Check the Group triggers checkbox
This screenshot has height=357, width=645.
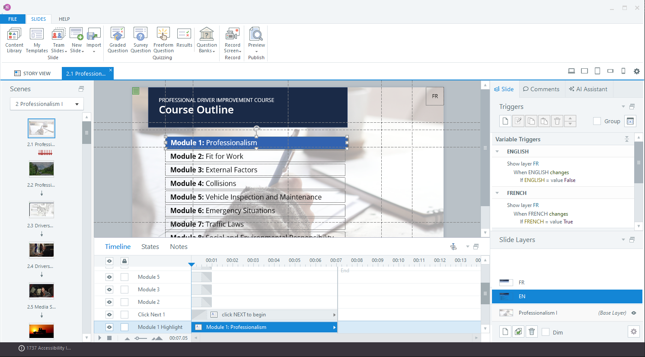point(597,121)
